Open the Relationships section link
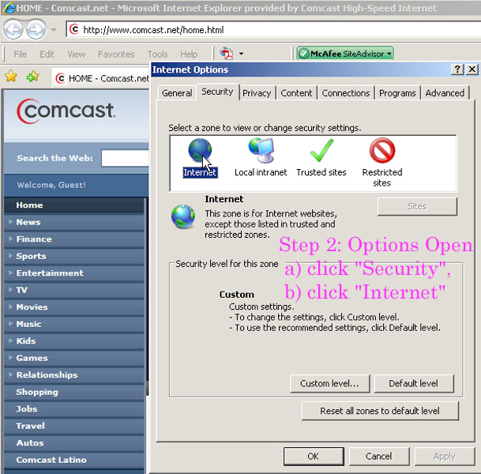The height and width of the screenshot is (474, 481). [x=47, y=375]
